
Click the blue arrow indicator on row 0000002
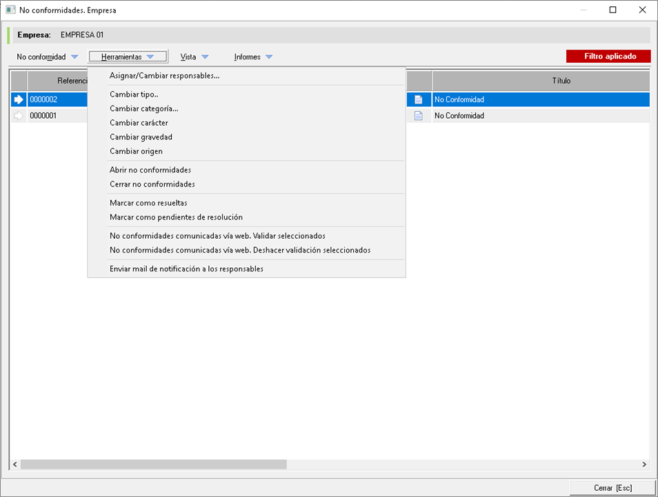click(x=19, y=99)
